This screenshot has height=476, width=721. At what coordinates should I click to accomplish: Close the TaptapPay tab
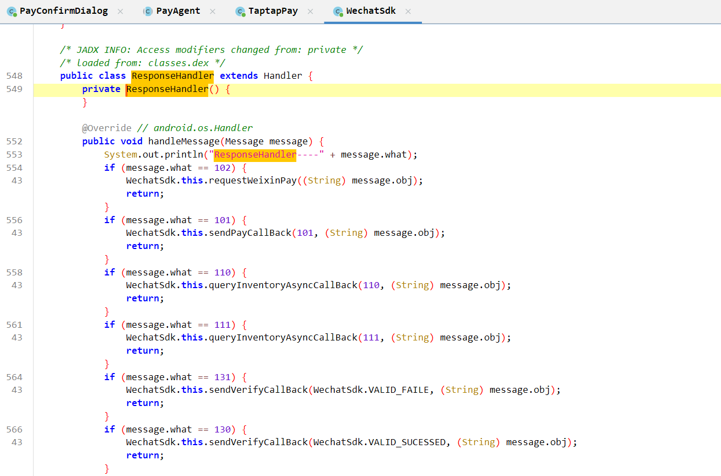(x=311, y=12)
